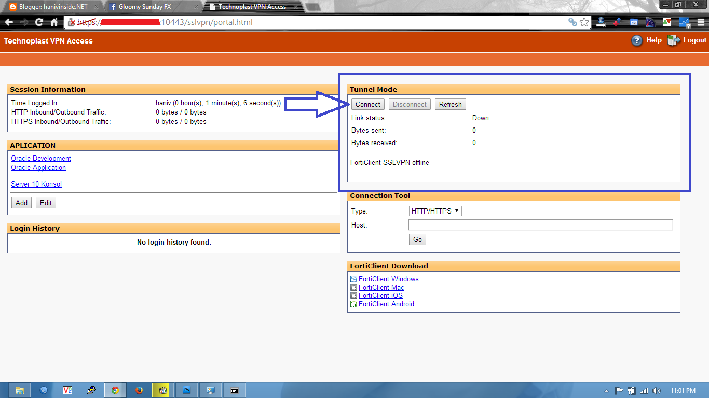
Task: Click the browser forward arrow
Action: [24, 22]
